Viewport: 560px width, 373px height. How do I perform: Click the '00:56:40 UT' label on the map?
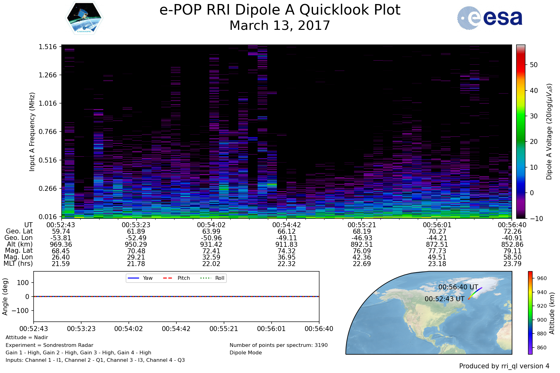pos(458,287)
